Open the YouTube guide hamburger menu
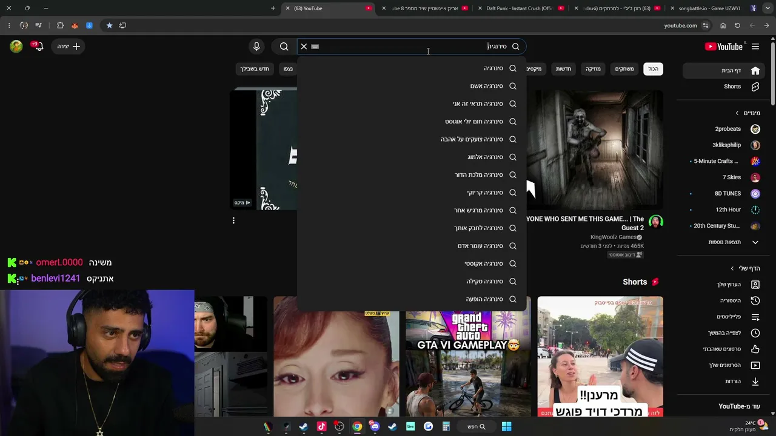Viewport: 776px width, 436px height. (755, 47)
